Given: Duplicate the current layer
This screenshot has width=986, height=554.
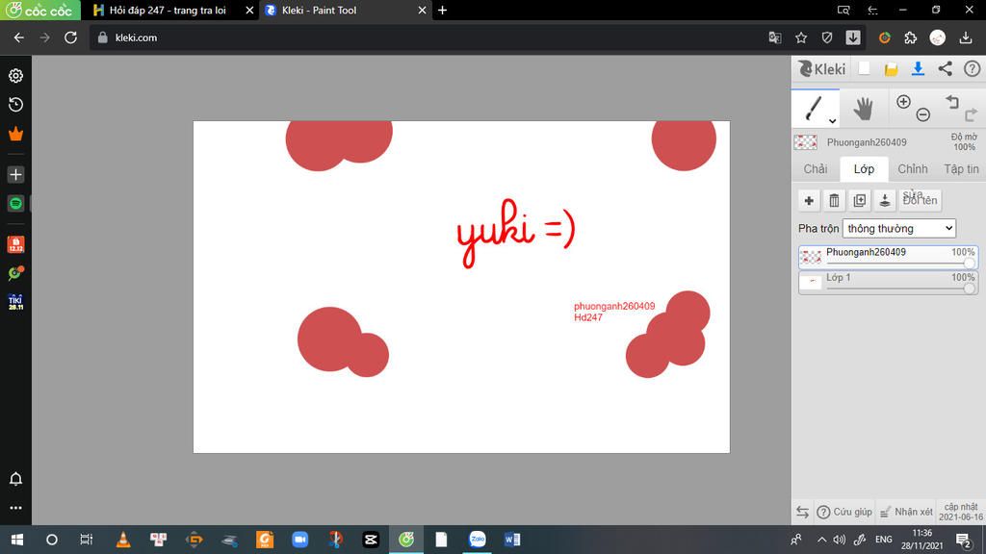Looking at the screenshot, I should coord(860,200).
